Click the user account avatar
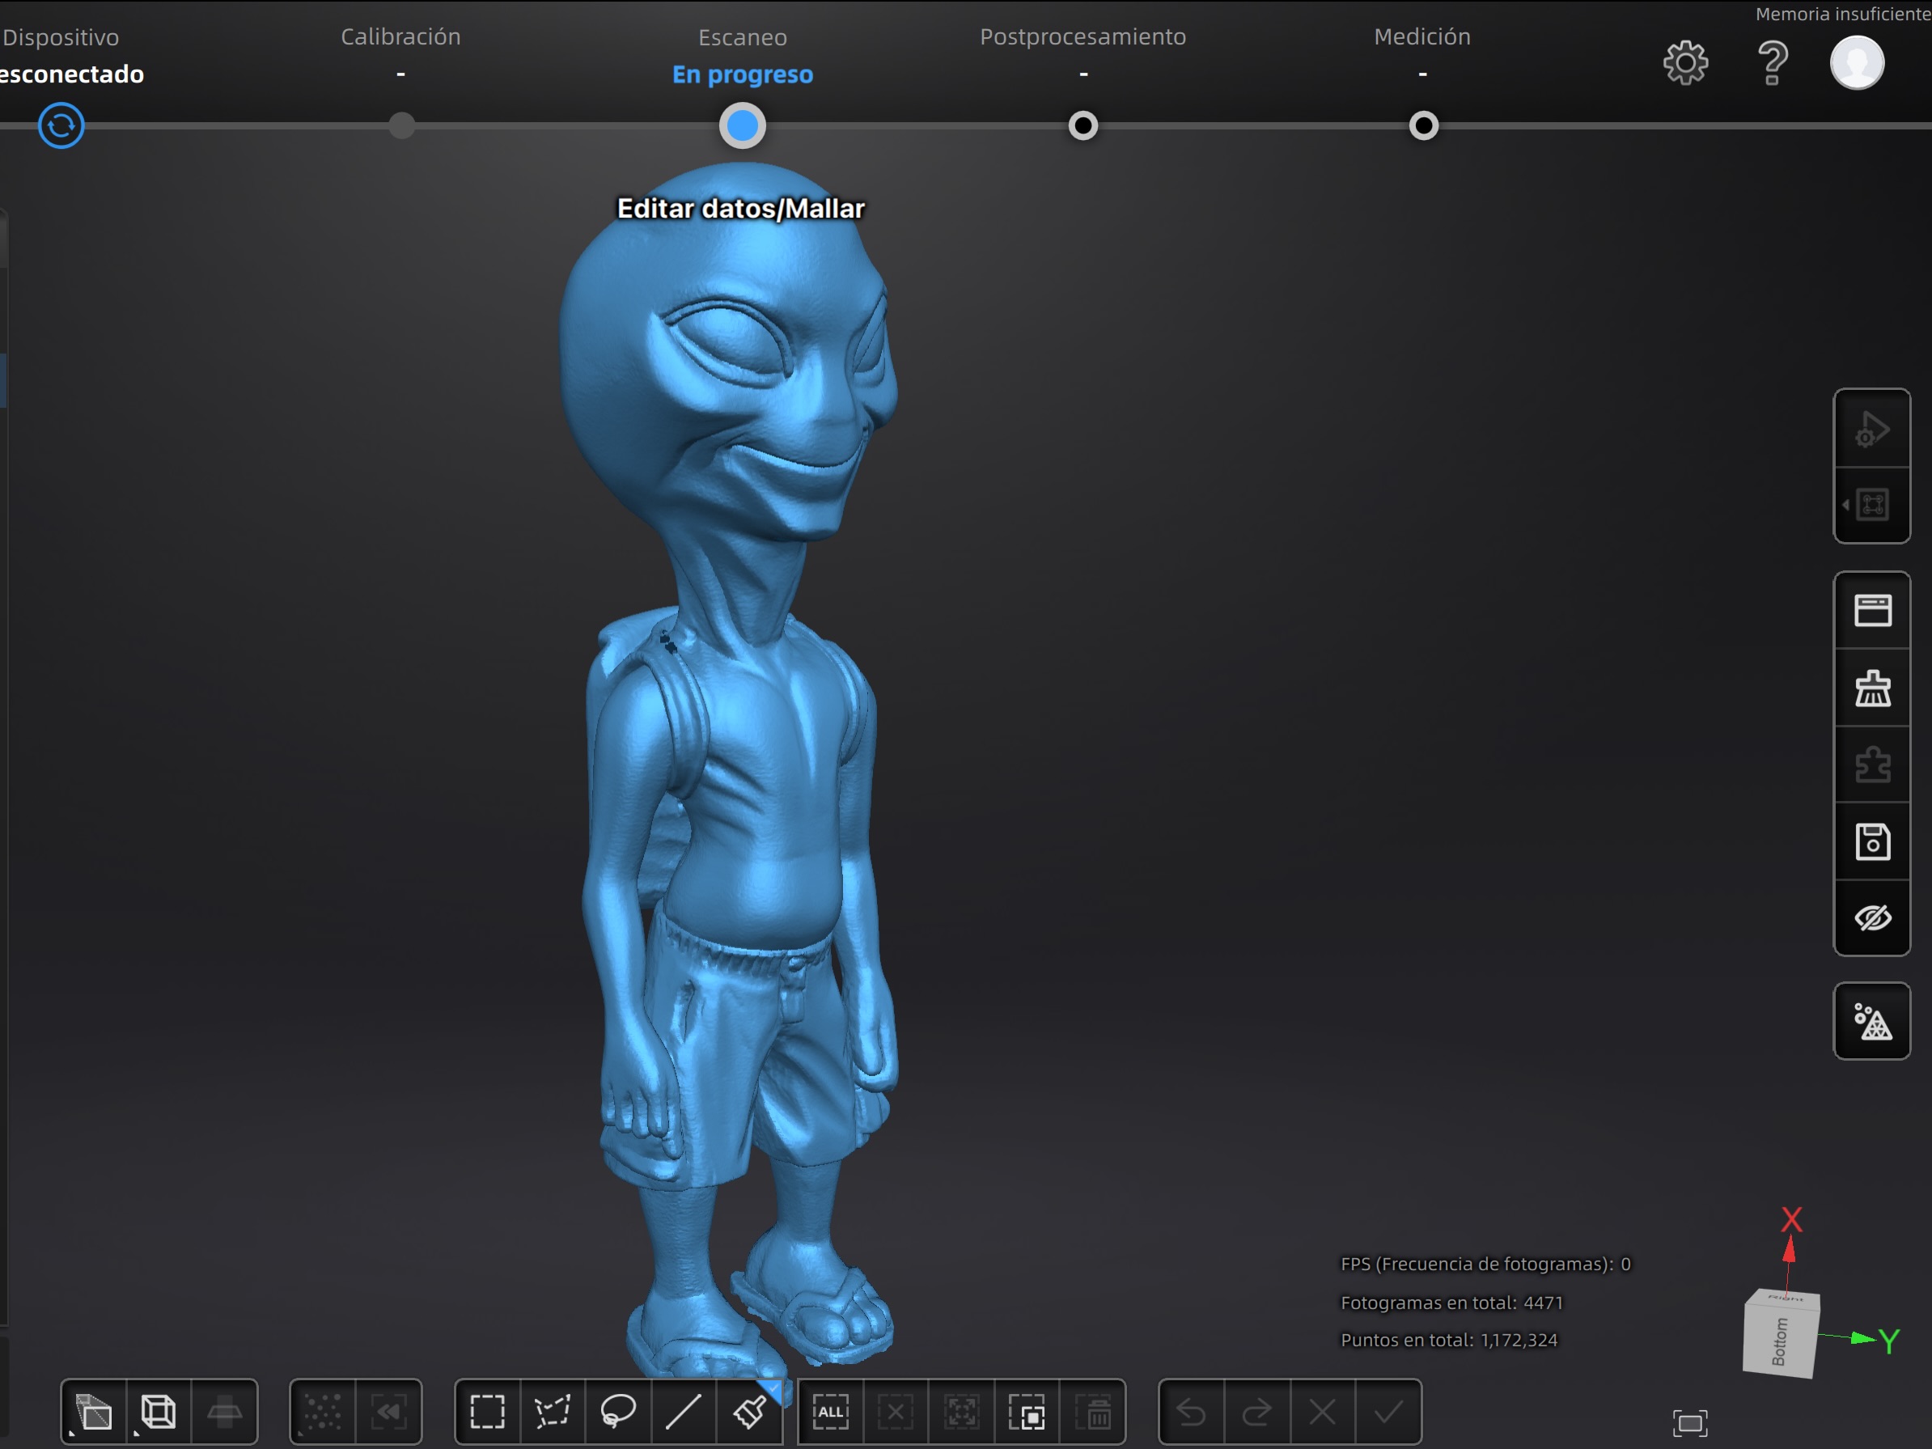 [x=1858, y=62]
